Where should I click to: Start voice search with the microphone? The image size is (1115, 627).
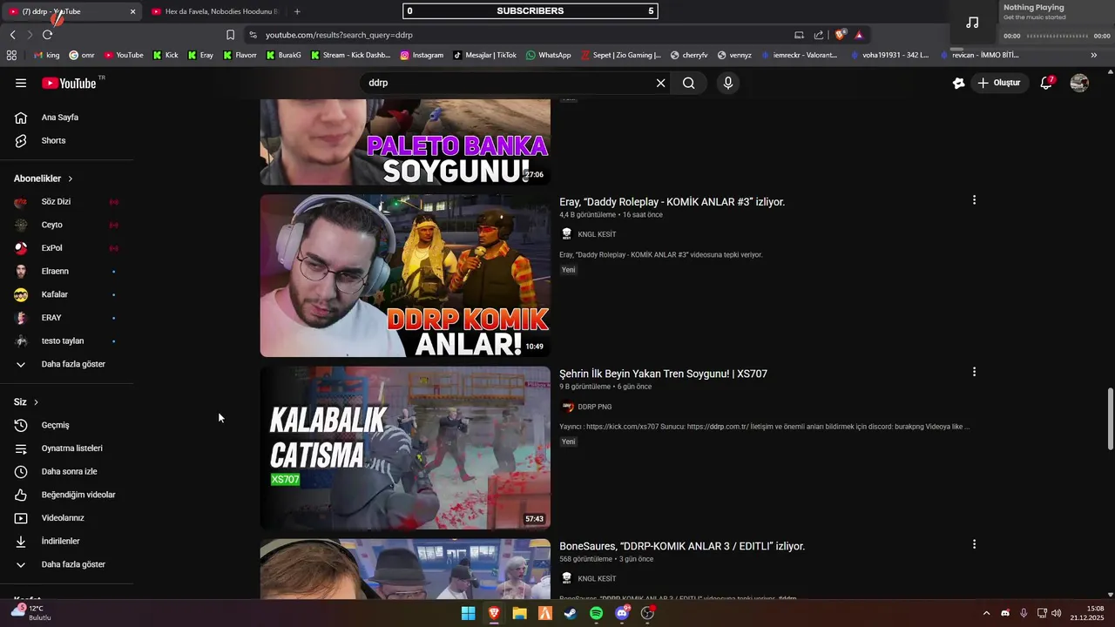point(728,83)
